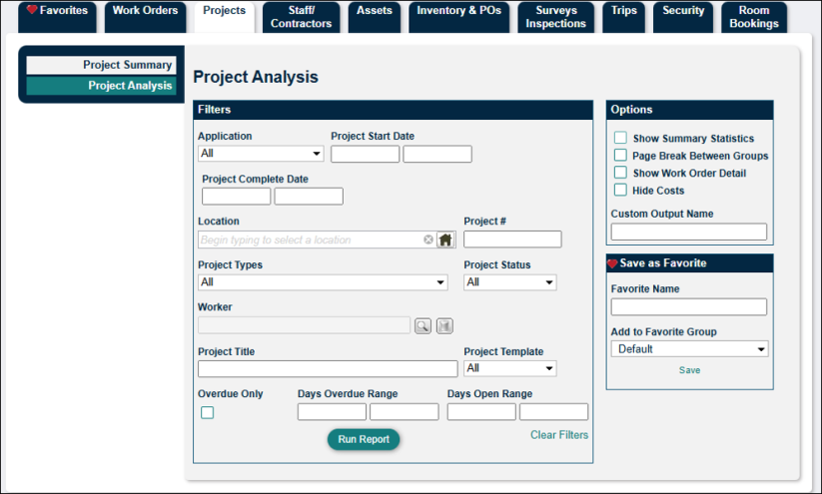Focus the Location search field
Viewport: 822px width, 494px height.
311,240
